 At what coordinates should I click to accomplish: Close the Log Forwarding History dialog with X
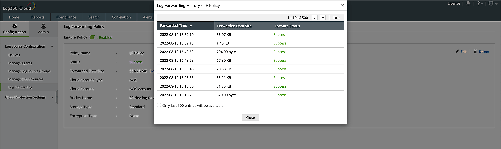pos(342,5)
